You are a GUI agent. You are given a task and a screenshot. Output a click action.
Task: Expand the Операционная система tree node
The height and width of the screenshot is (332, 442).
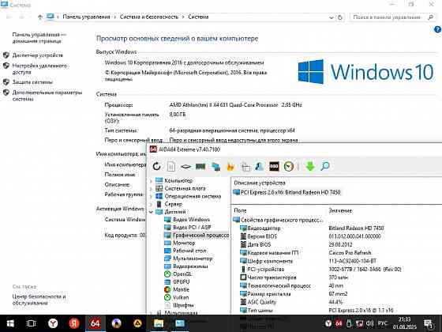coord(151,197)
